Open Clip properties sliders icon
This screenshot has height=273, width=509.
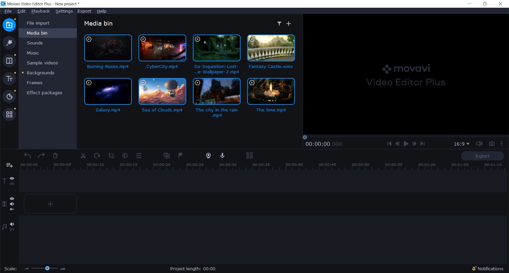[139, 156]
